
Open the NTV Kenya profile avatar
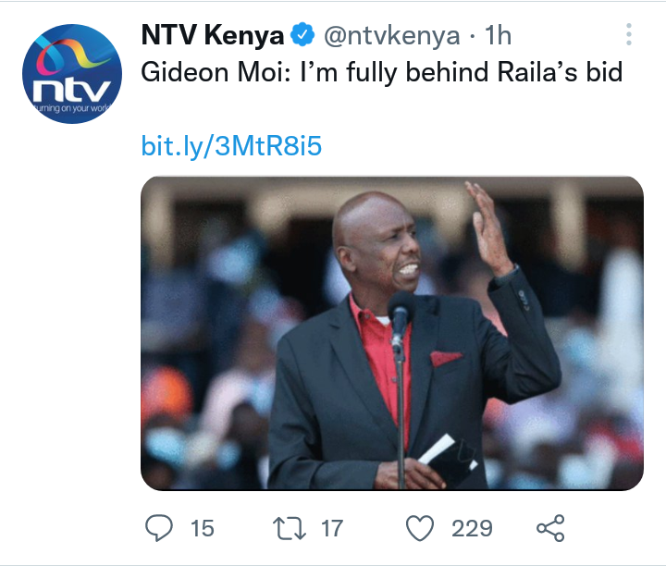click(72, 74)
